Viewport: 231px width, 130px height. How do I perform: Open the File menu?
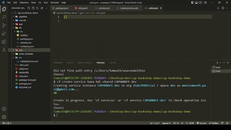coord(9,3)
